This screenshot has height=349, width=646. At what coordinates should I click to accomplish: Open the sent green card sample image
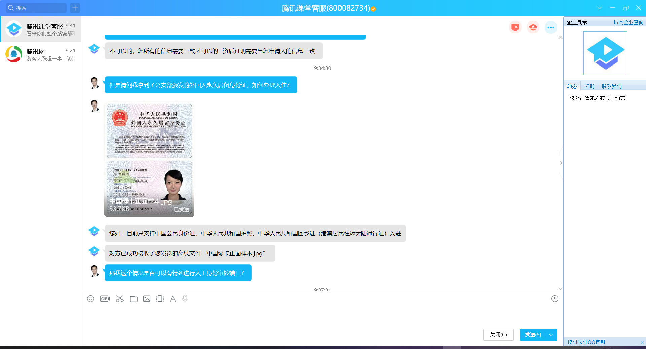[149, 160]
